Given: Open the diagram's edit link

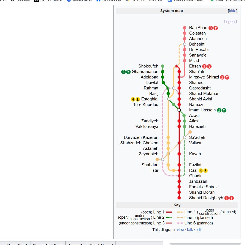Looking at the screenshot, I should tap(199, 230).
